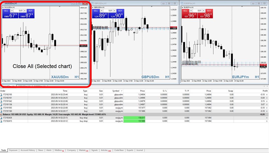Click SELL on the GBPUSDm chart
This screenshot has width=269, height=153.
[x=96, y=11]
